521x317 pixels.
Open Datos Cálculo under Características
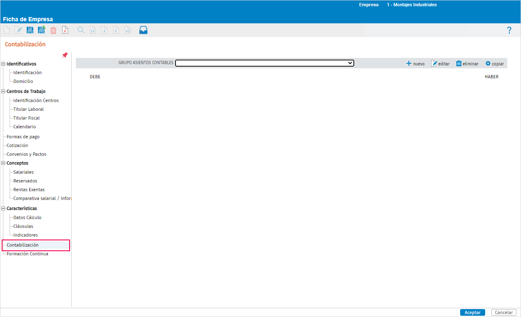click(x=28, y=217)
